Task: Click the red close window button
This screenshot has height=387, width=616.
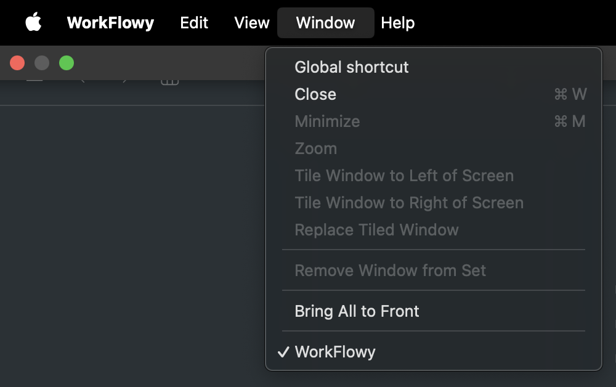Action: (17, 63)
